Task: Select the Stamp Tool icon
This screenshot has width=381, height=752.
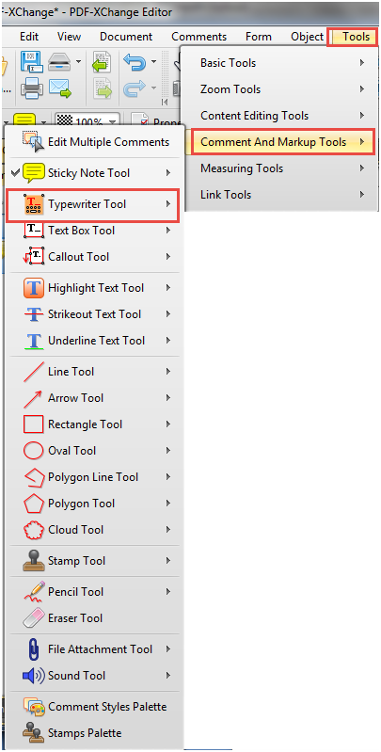Action: (34, 561)
